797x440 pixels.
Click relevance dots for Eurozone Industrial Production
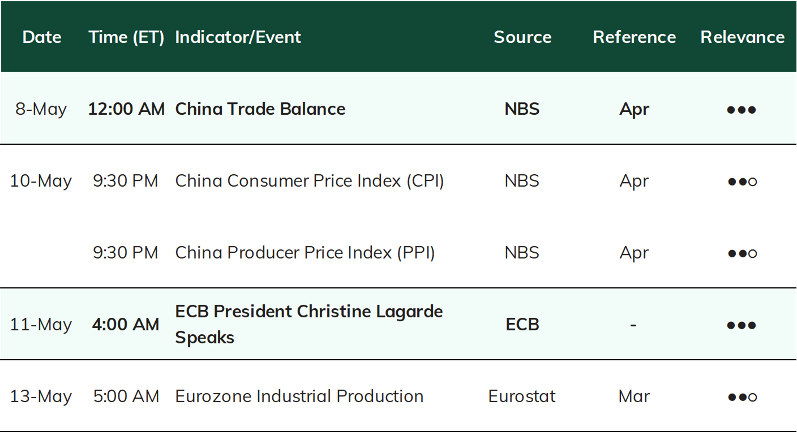742,397
